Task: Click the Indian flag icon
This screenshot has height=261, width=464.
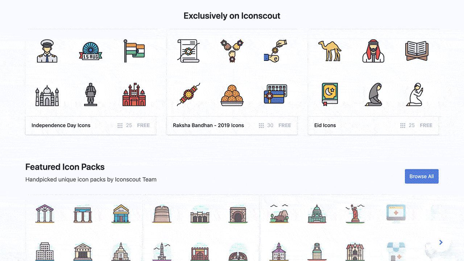Action: tap(134, 51)
